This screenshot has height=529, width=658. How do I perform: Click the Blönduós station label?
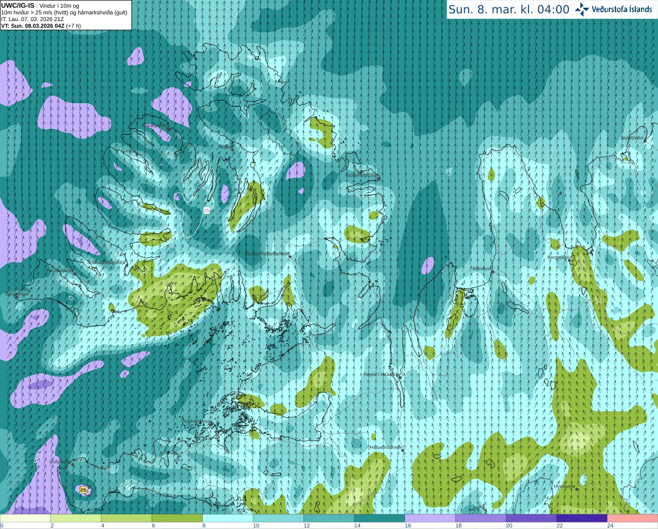(x=482, y=269)
